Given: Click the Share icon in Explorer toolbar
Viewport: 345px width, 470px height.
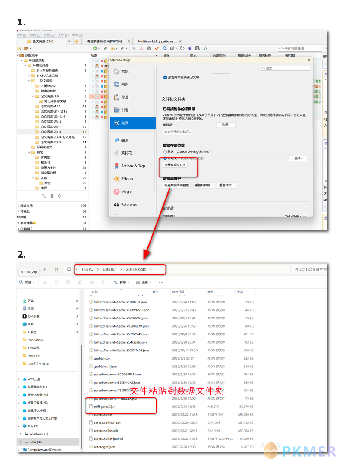Looking at the screenshot, I should point(92,282).
